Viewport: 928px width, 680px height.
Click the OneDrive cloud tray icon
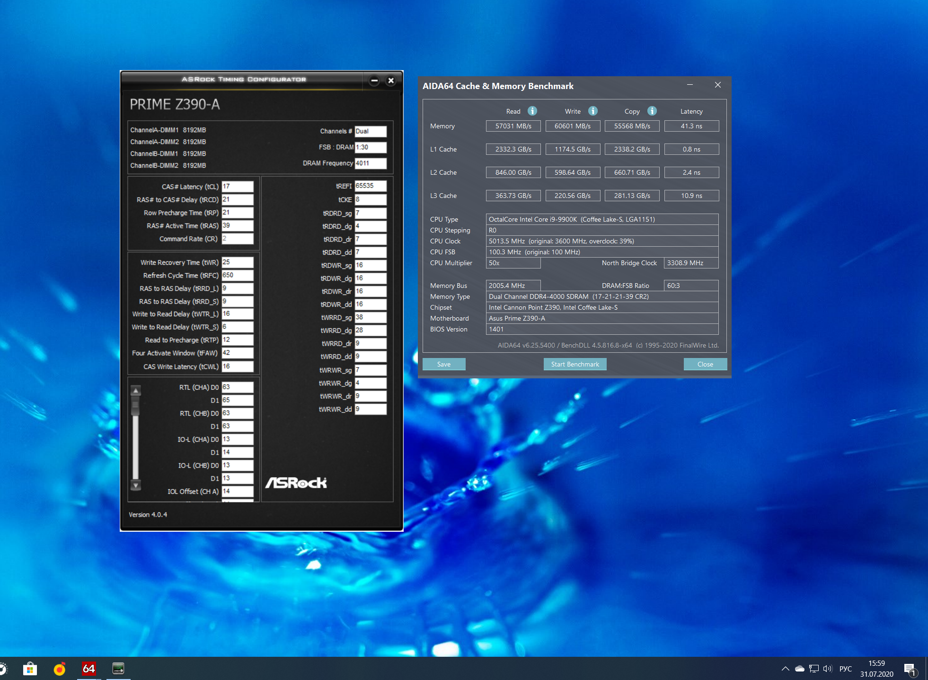(800, 669)
